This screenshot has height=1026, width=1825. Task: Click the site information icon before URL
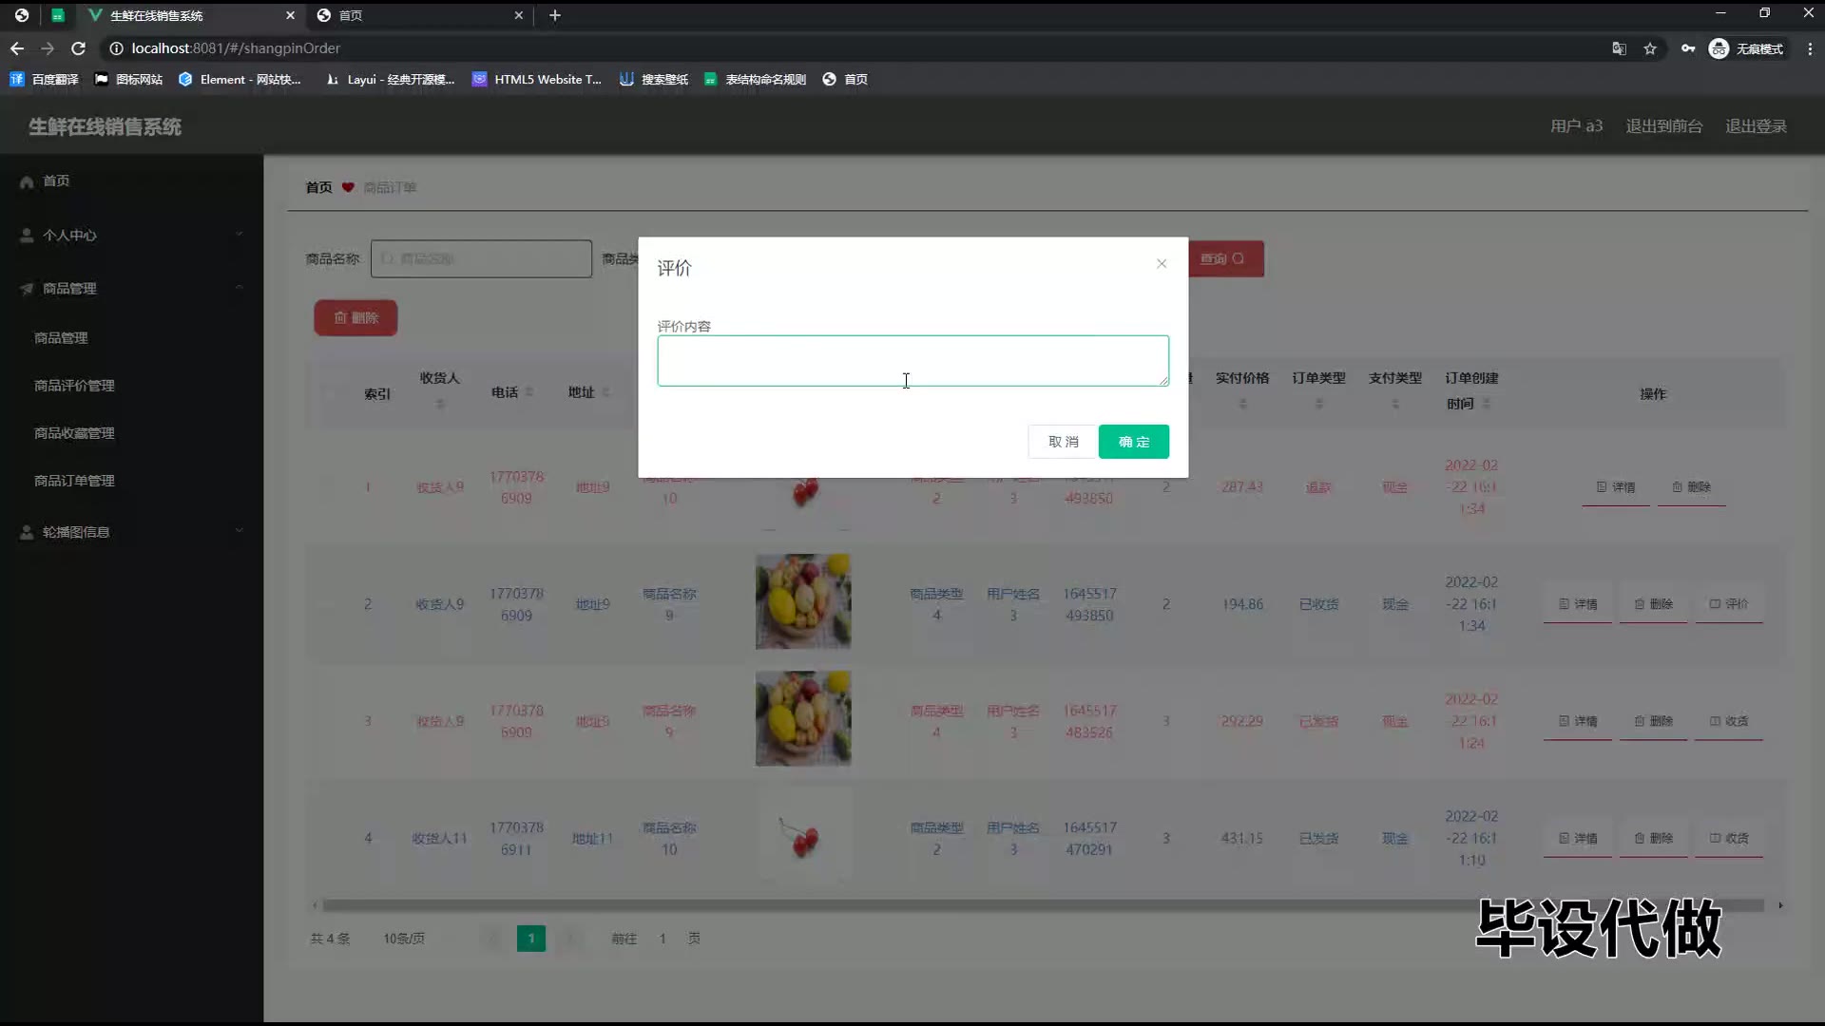click(116, 48)
